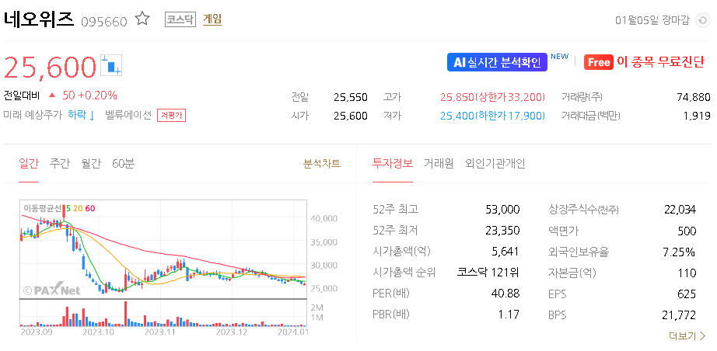Click EPS value 625
This screenshot has width=717, height=351.
(x=687, y=294)
